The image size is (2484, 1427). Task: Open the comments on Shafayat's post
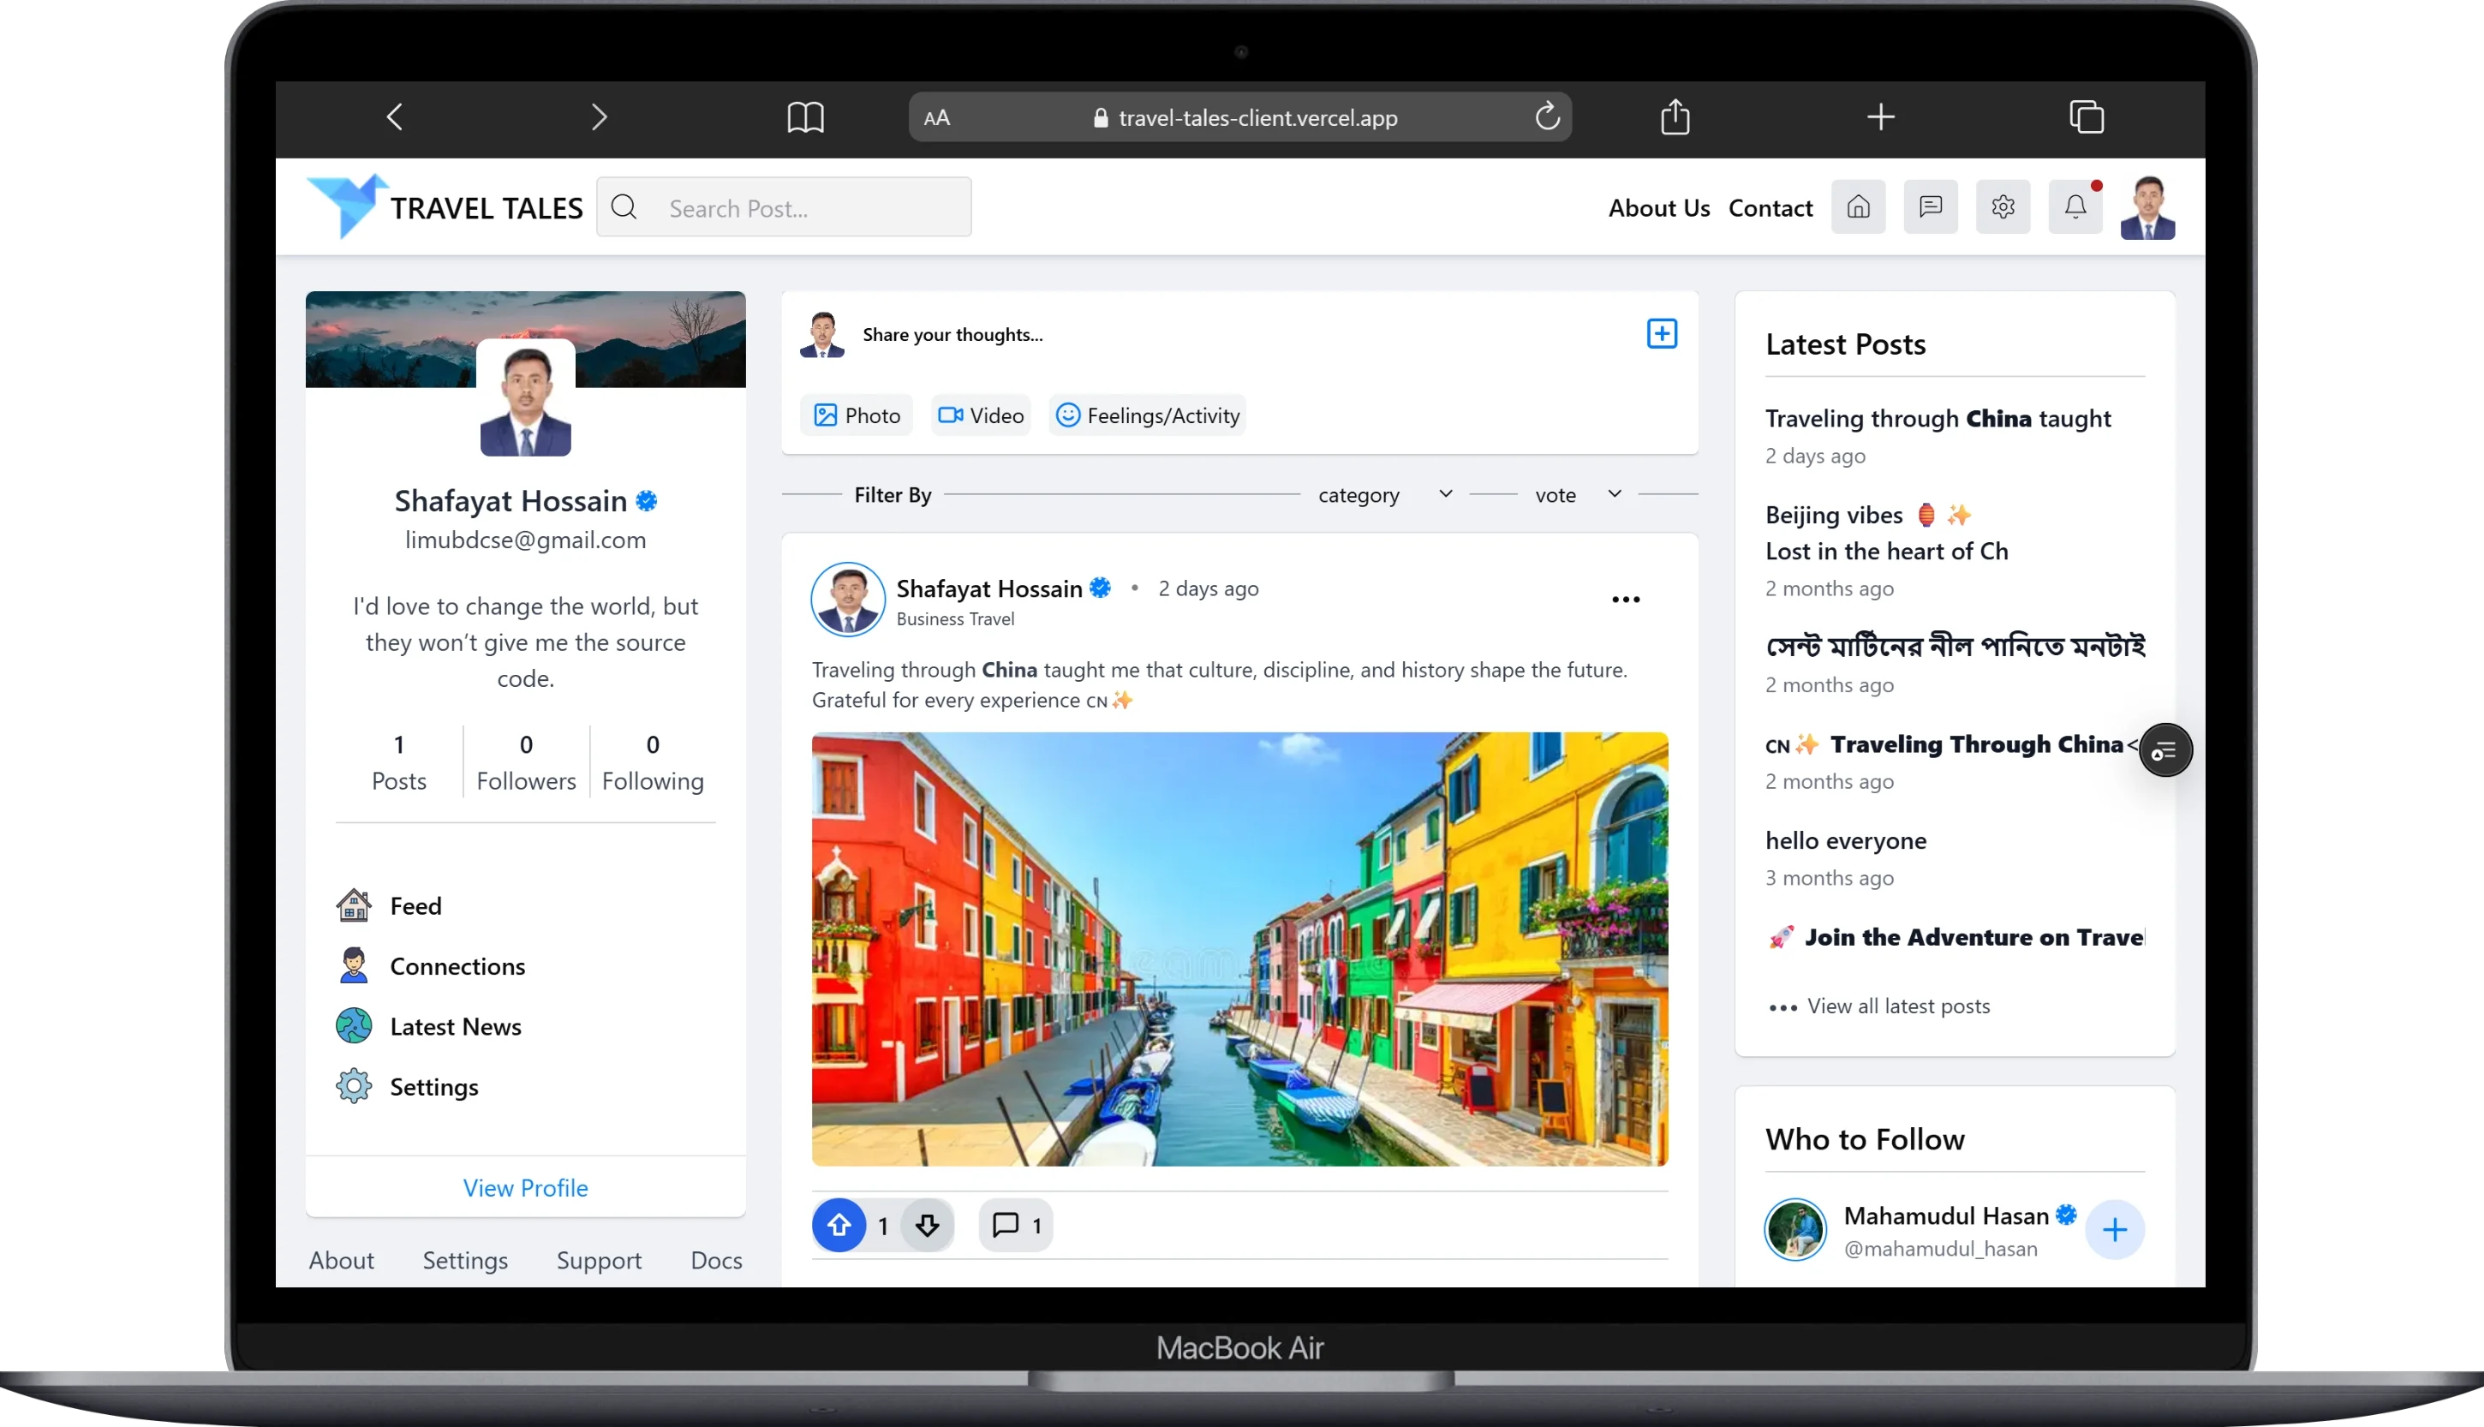1015,1225
